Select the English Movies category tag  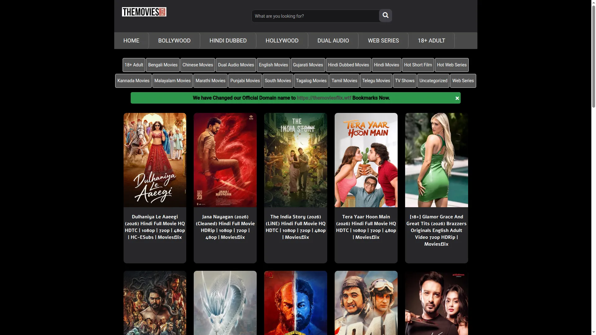(x=273, y=65)
